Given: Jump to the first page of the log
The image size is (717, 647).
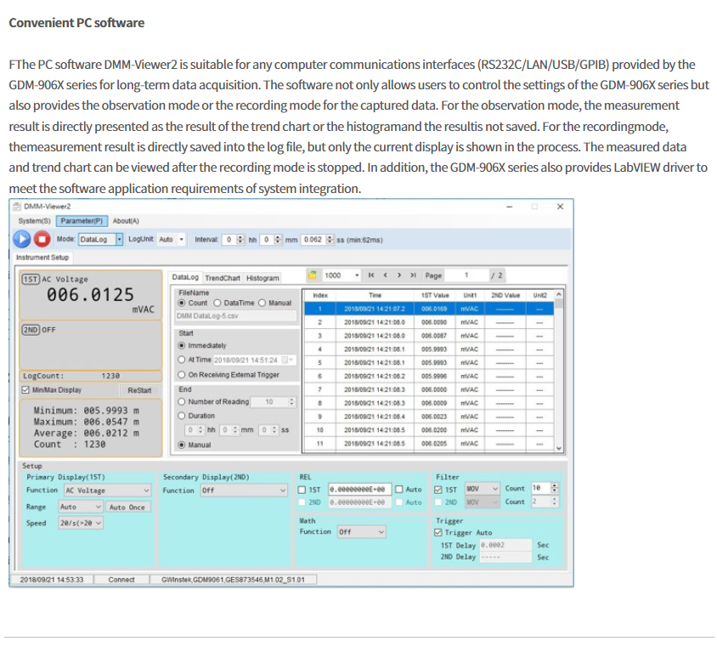Looking at the screenshot, I should [372, 275].
